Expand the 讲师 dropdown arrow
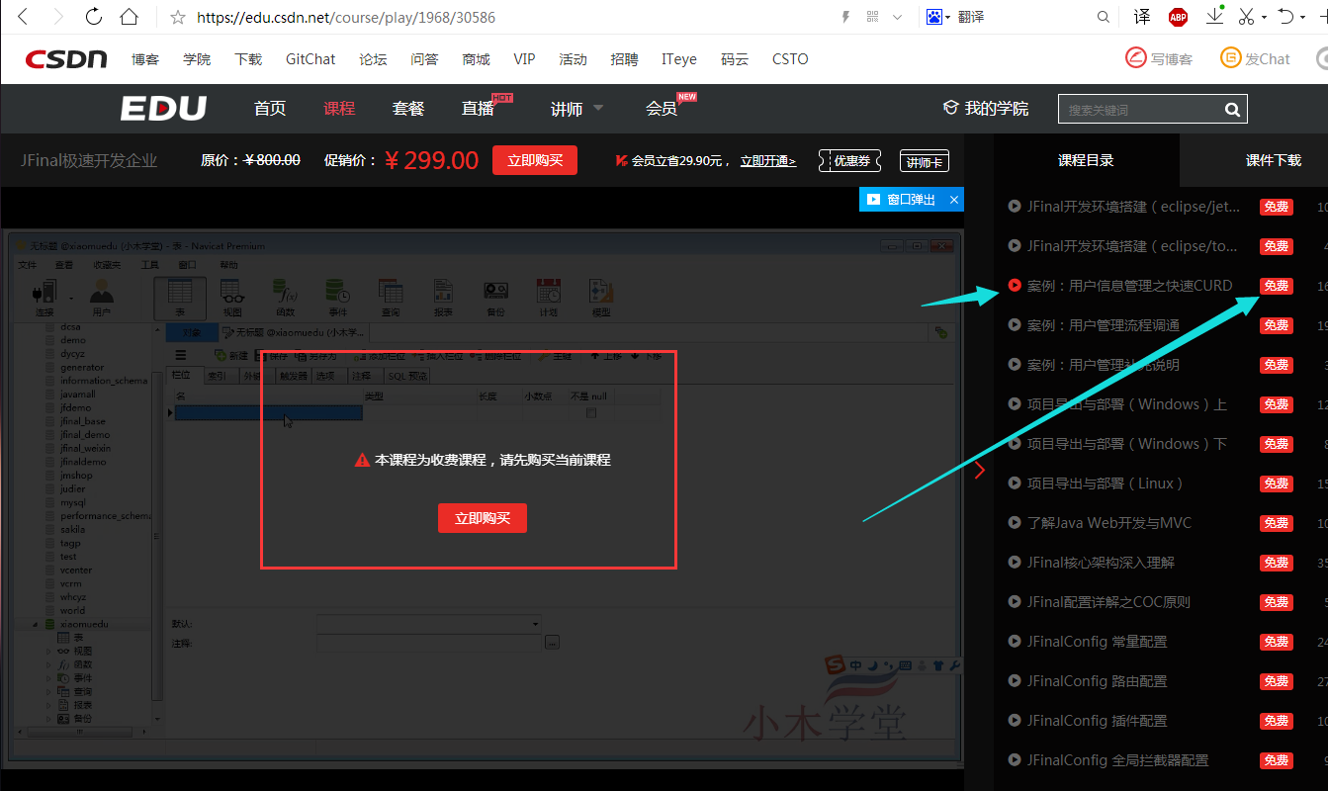The width and height of the screenshot is (1328, 791). (598, 108)
